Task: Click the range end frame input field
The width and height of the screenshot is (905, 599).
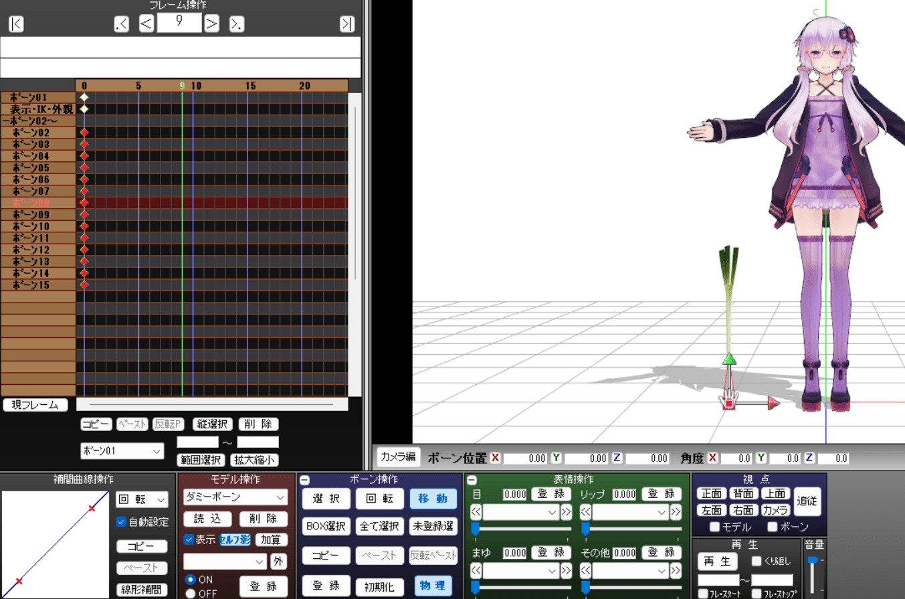Action: pyautogui.click(x=258, y=442)
